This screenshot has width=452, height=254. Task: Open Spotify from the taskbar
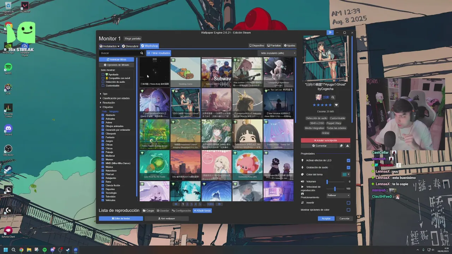[x=44, y=250]
